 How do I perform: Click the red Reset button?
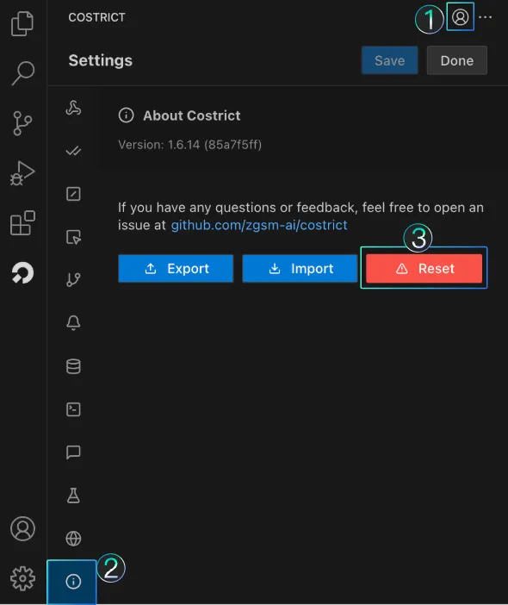coord(424,269)
